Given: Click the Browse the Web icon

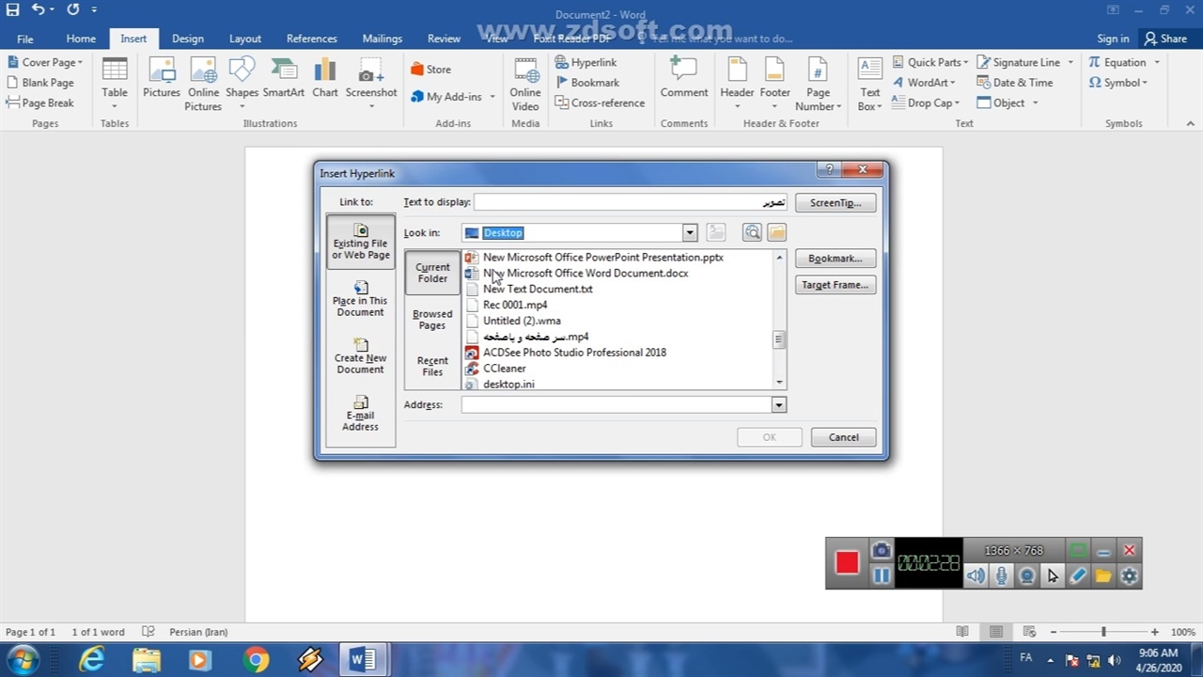Looking at the screenshot, I should tap(752, 232).
